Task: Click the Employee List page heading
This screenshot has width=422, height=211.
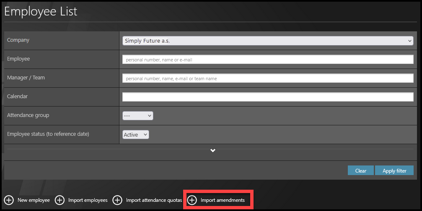Action: (x=41, y=12)
